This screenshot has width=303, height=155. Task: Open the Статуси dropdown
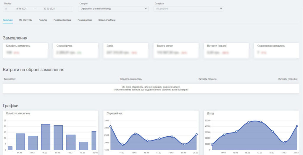coord(114,9)
